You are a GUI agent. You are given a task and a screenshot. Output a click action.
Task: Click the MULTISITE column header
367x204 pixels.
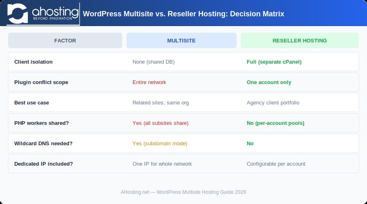point(181,40)
